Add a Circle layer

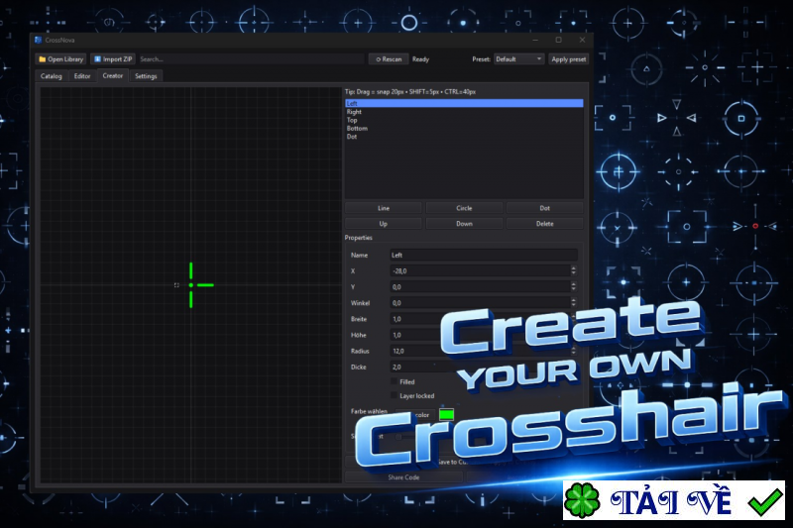point(464,208)
